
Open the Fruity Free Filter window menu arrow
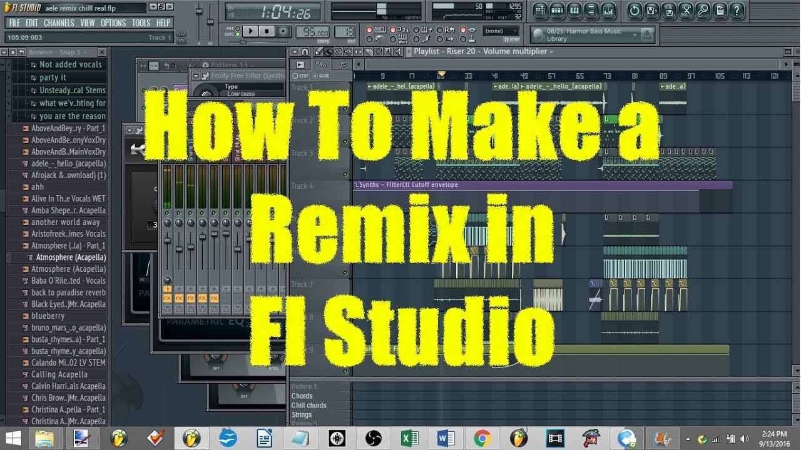[x=196, y=76]
